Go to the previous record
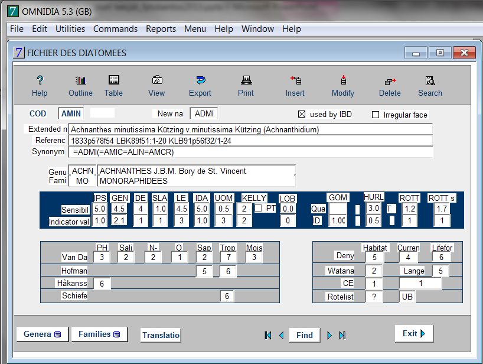 pos(281,335)
